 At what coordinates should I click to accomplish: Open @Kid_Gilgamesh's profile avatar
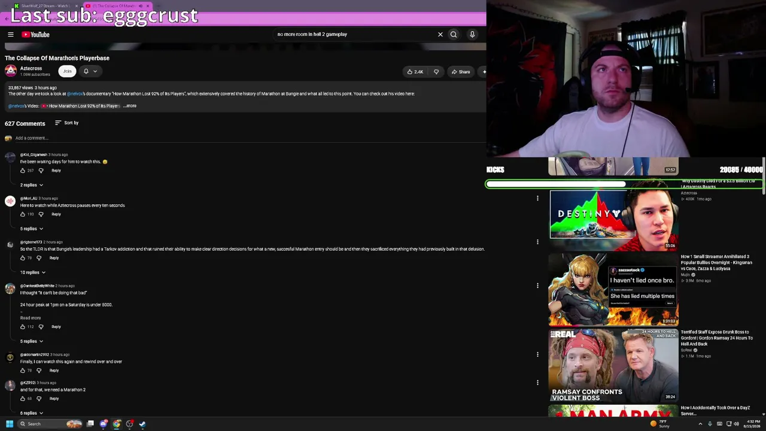pyautogui.click(x=10, y=157)
